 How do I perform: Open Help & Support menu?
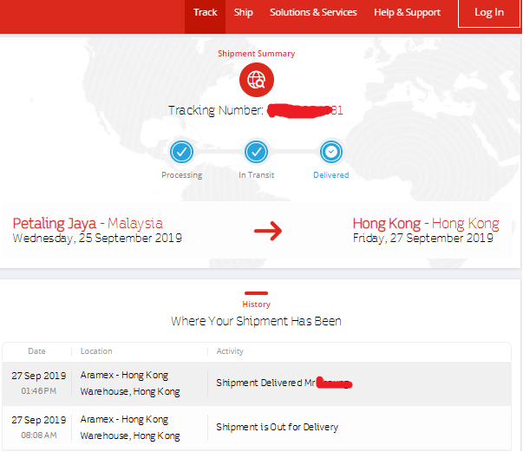pyautogui.click(x=407, y=13)
